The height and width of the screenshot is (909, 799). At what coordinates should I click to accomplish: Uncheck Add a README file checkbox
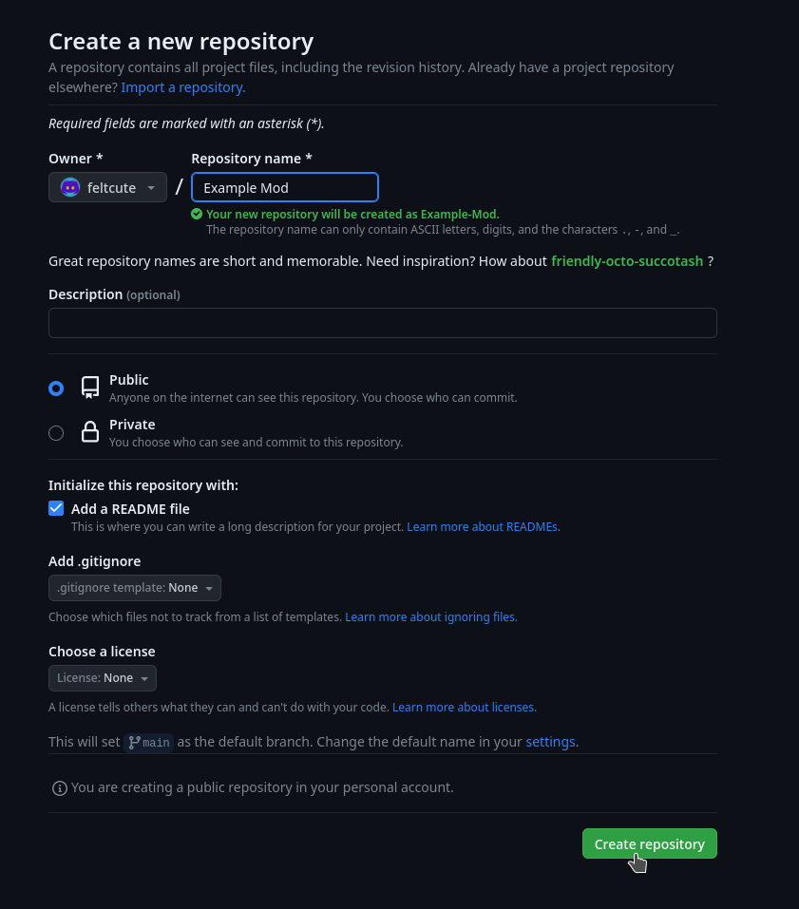click(x=56, y=508)
